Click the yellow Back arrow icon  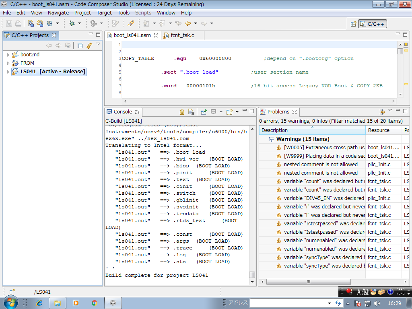pyautogui.click(x=187, y=23)
